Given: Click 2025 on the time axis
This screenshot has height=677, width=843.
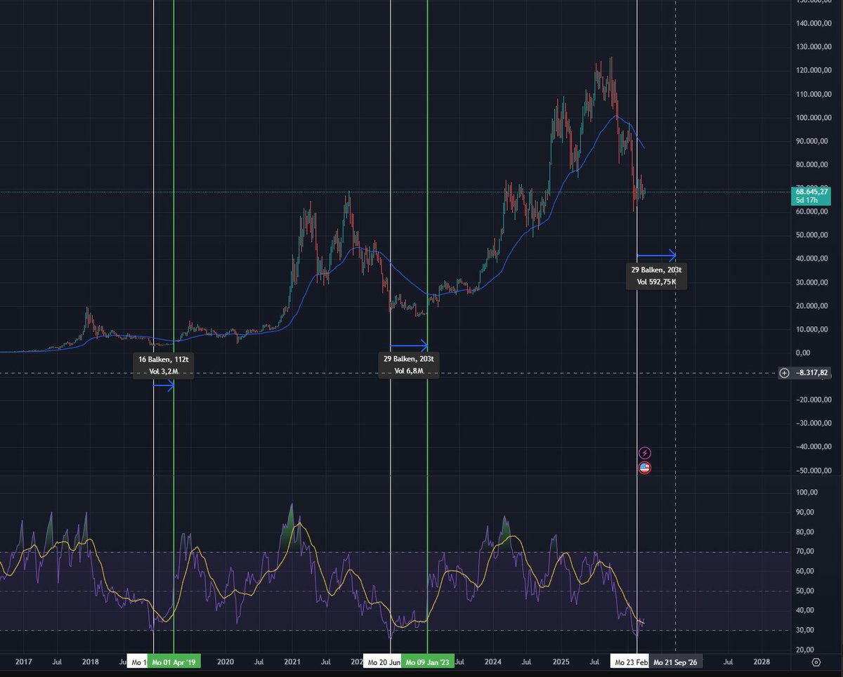Looking at the screenshot, I should point(561,662).
